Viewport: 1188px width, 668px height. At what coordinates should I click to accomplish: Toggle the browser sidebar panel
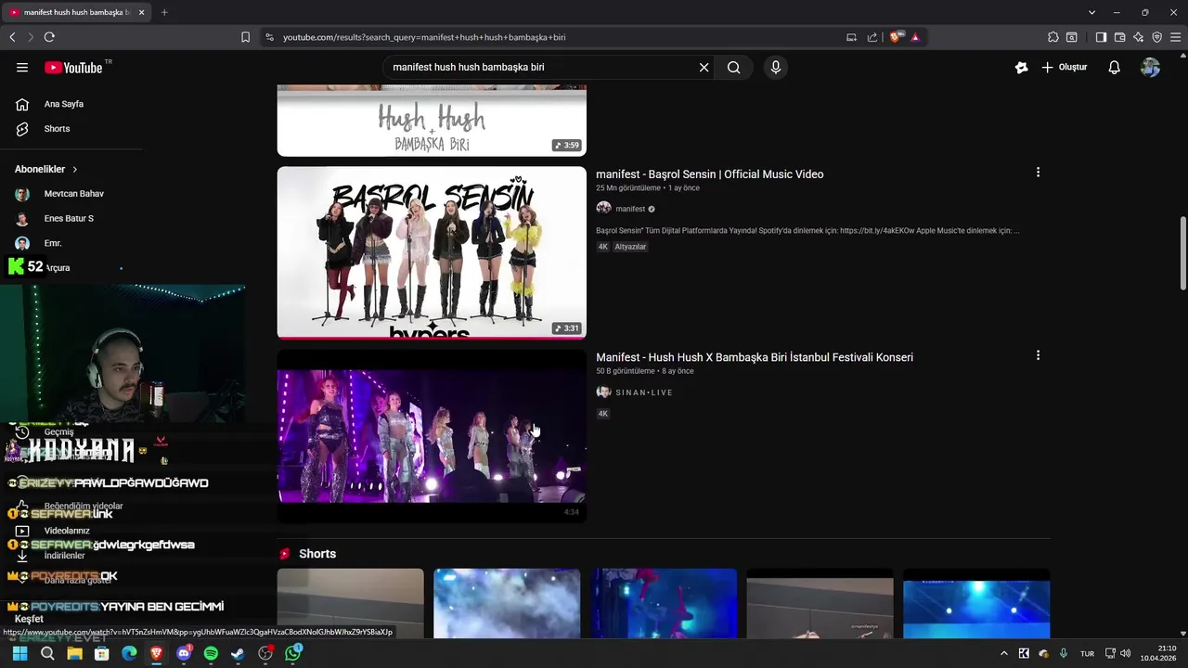point(1101,37)
